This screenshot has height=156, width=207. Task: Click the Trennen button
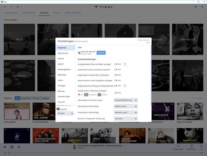click(x=101, y=53)
